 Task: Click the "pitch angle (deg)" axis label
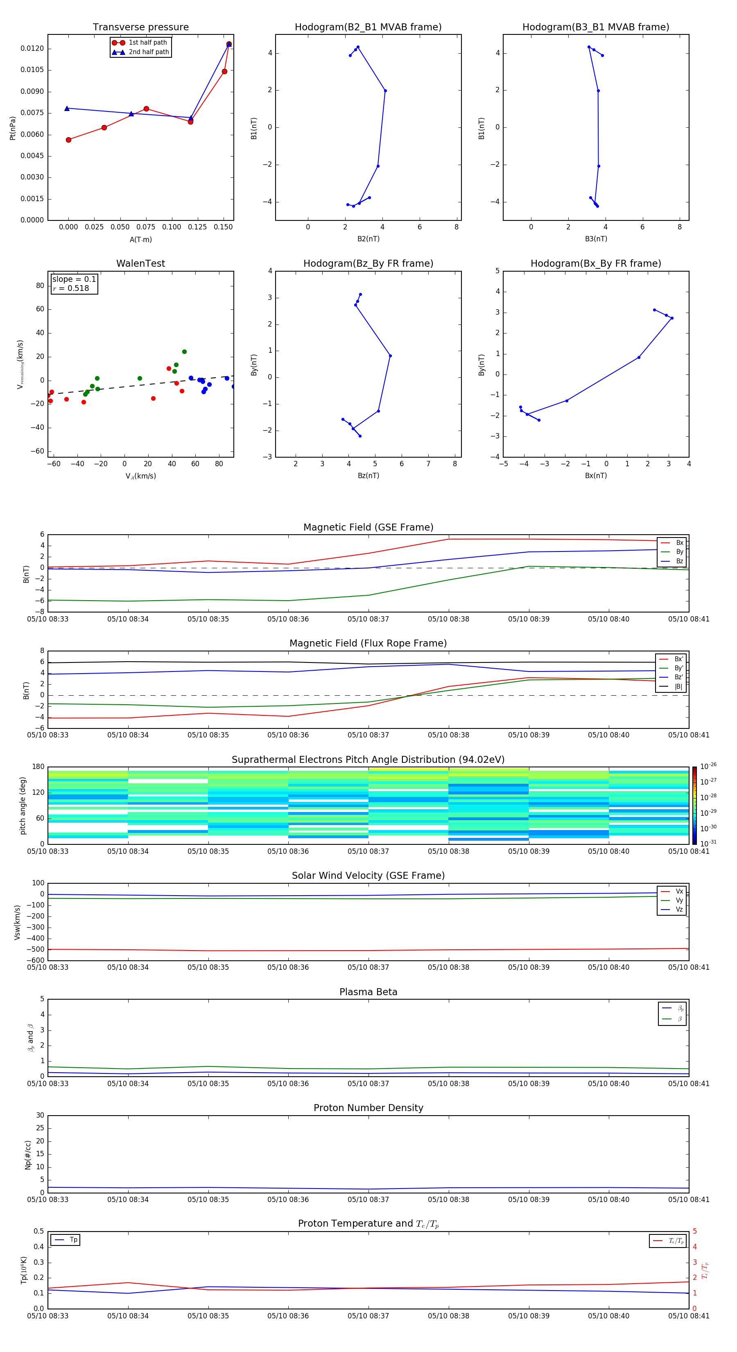click(x=23, y=805)
